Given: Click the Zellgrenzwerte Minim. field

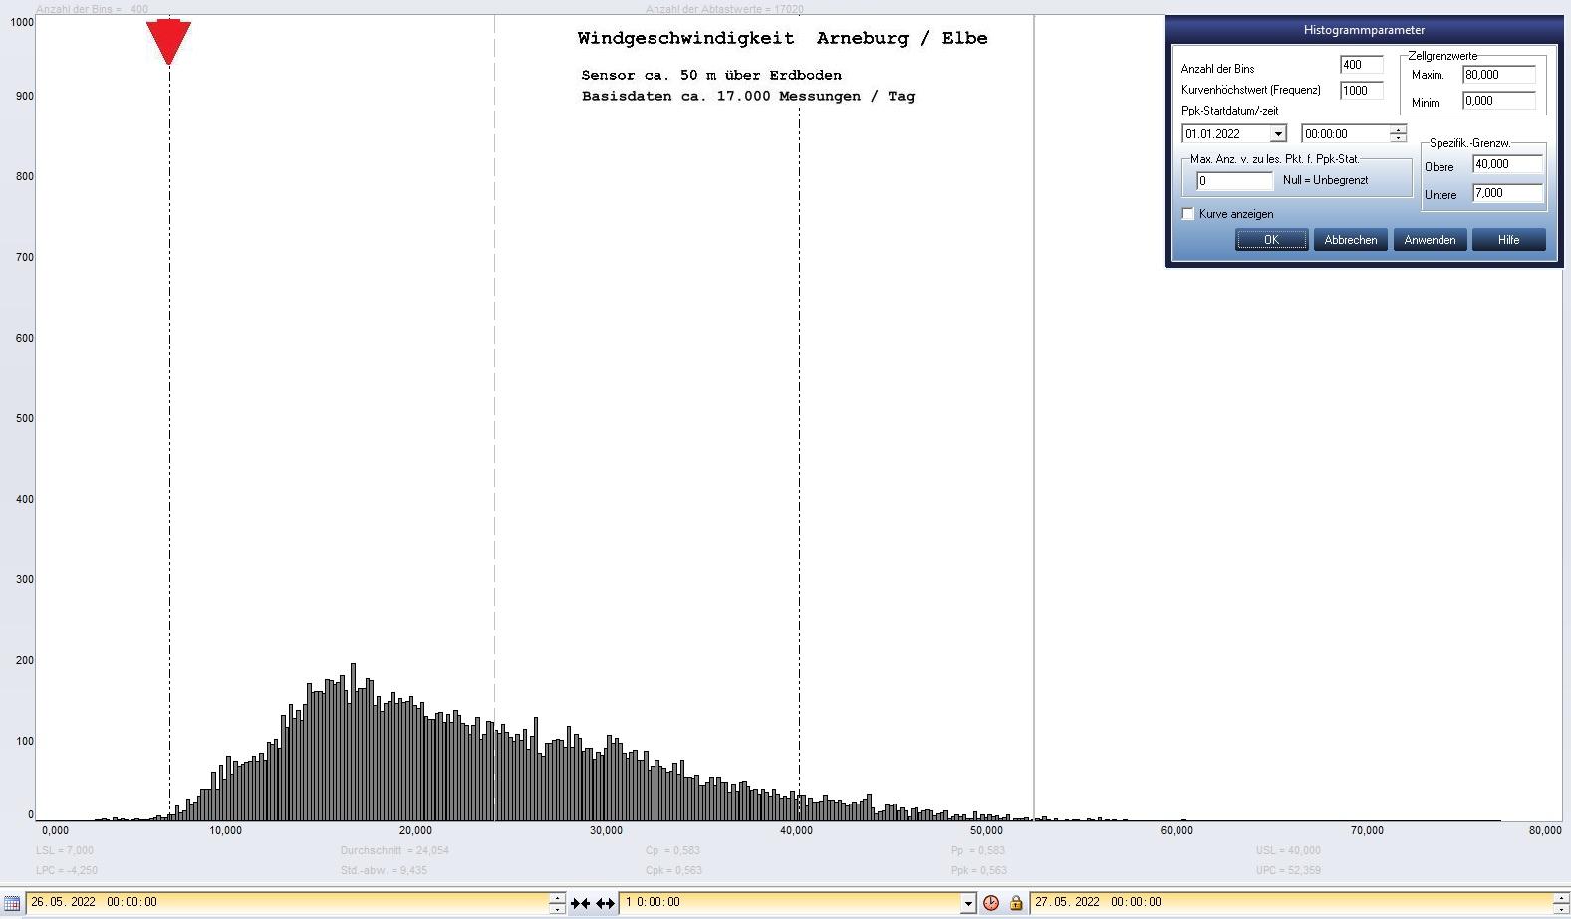Looking at the screenshot, I should pyautogui.click(x=1499, y=101).
